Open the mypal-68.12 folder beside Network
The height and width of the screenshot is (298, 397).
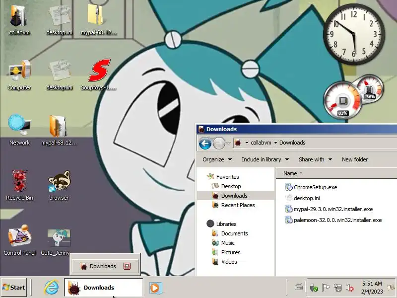pyautogui.click(x=59, y=130)
